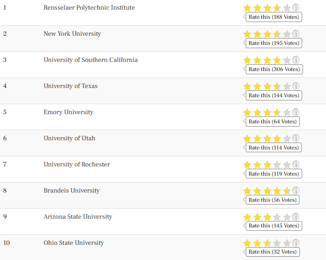Click info icon in University of Texas row
This screenshot has width=326, height=260.
296,86
